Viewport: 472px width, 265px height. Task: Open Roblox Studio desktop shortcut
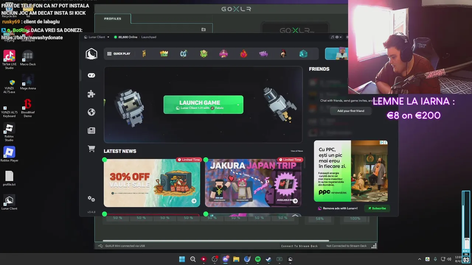(x=9, y=132)
